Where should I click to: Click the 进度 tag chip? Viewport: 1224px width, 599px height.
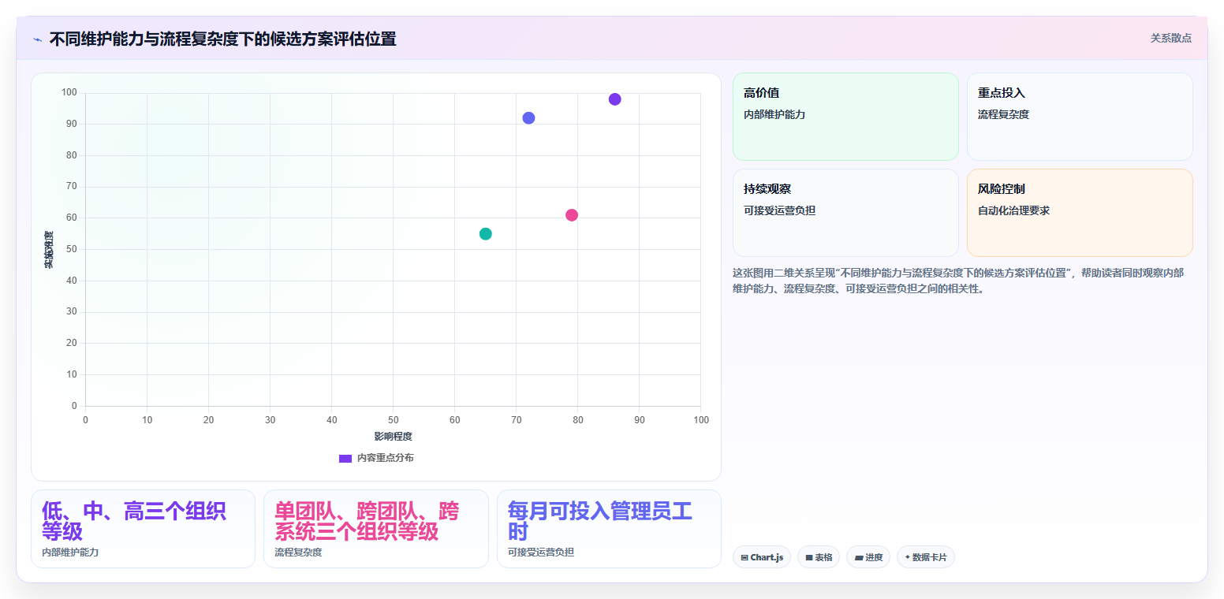pyautogui.click(x=868, y=557)
